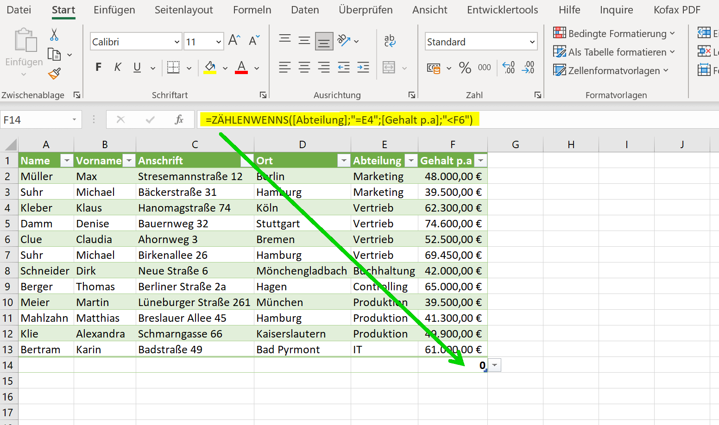Cancel the formula entry with X
This screenshot has height=425, width=719.
[121, 119]
